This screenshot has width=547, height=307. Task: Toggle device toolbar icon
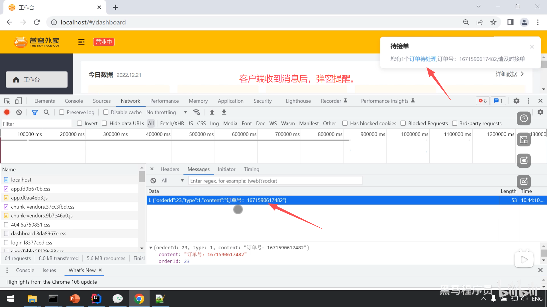19,101
